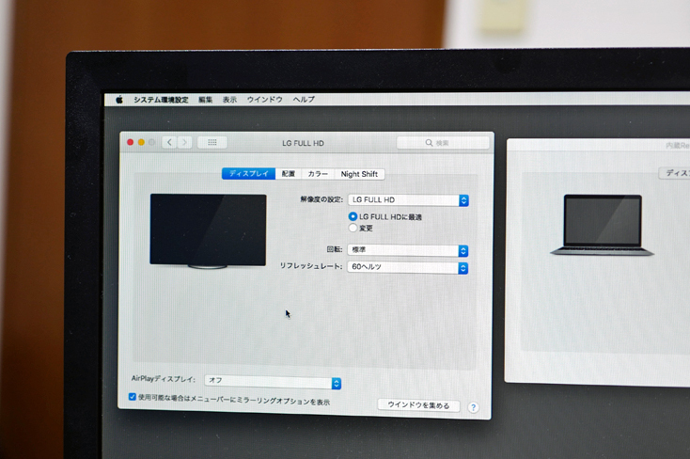690x459 pixels.
Task: Click the magnifier icon in search field
Action: tap(429, 143)
